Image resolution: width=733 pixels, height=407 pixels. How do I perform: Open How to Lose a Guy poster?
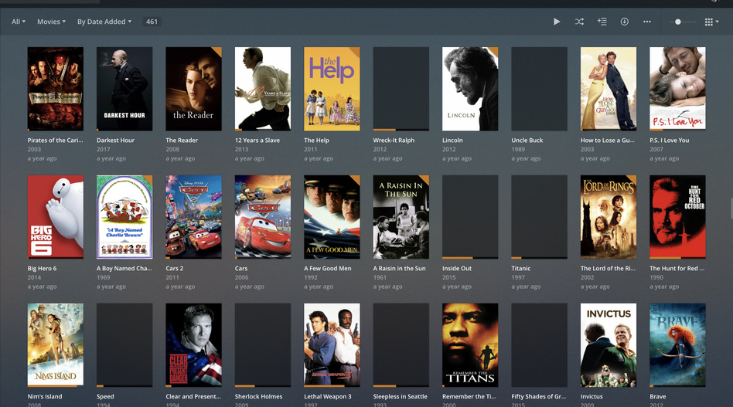coord(609,89)
